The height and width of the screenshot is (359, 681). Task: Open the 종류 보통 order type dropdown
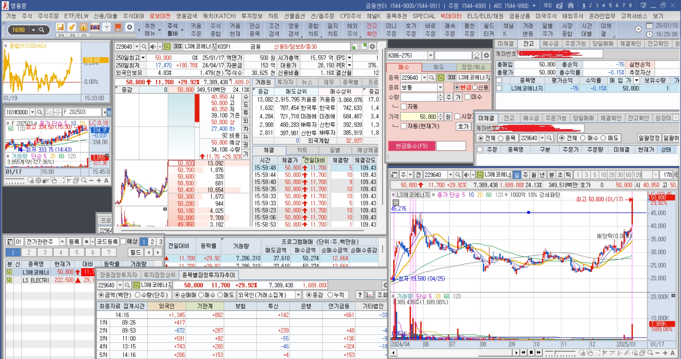pyautogui.click(x=440, y=87)
